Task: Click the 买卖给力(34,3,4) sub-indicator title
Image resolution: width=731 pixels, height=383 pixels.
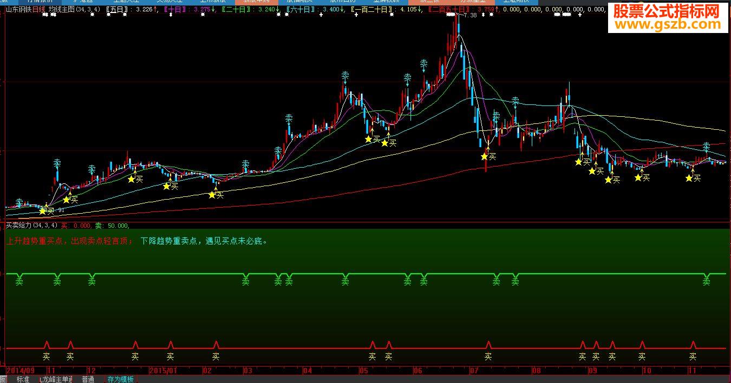Action: click(31, 225)
